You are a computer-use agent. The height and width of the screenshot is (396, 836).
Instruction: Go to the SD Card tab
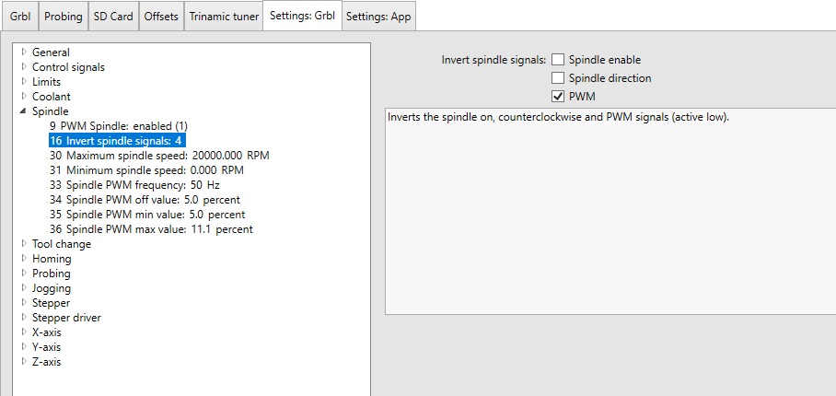113,17
